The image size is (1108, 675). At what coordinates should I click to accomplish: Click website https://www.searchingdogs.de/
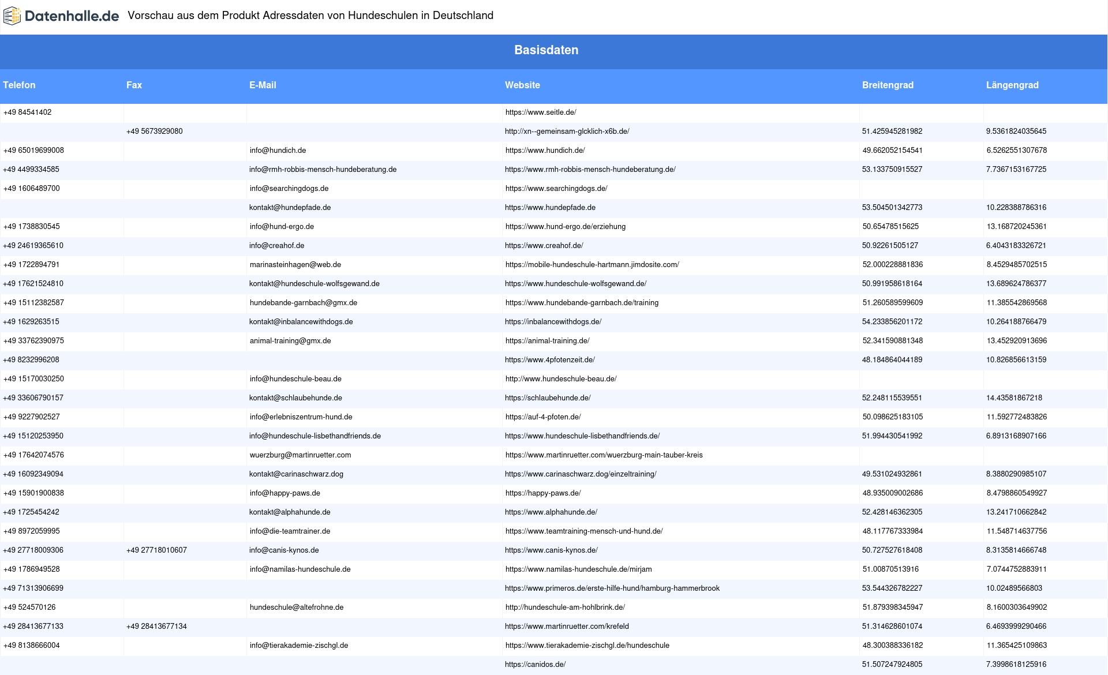(556, 189)
